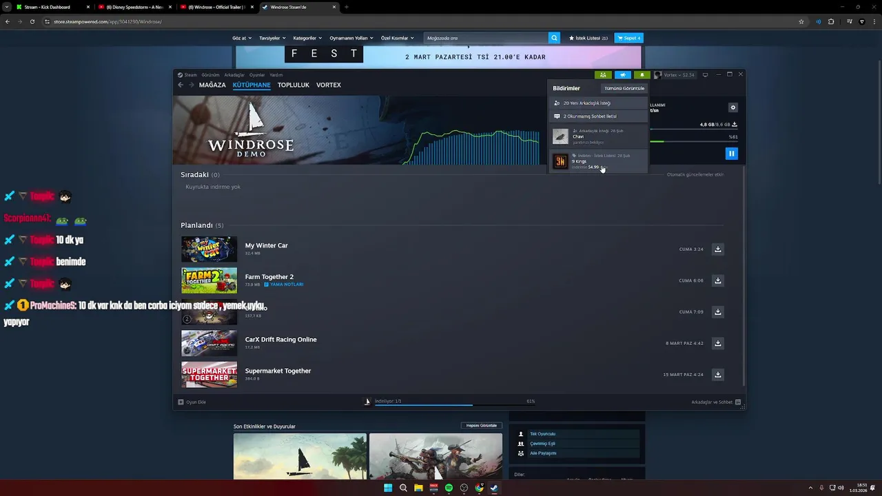Open My Winter Car thumbnail
The height and width of the screenshot is (496, 882).
coord(209,249)
